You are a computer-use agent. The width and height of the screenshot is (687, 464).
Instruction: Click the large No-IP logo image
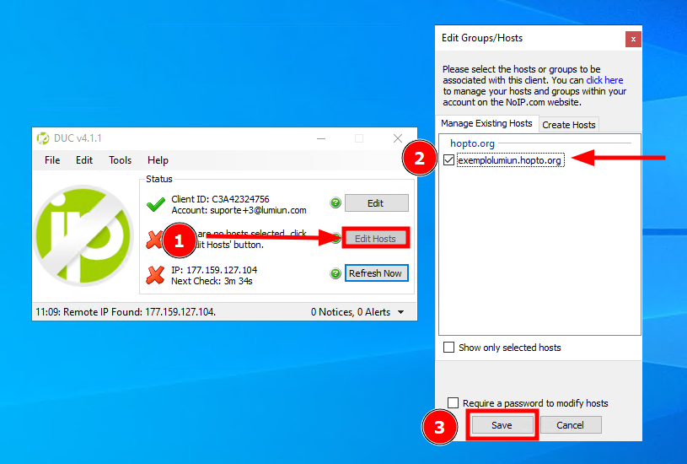point(83,235)
